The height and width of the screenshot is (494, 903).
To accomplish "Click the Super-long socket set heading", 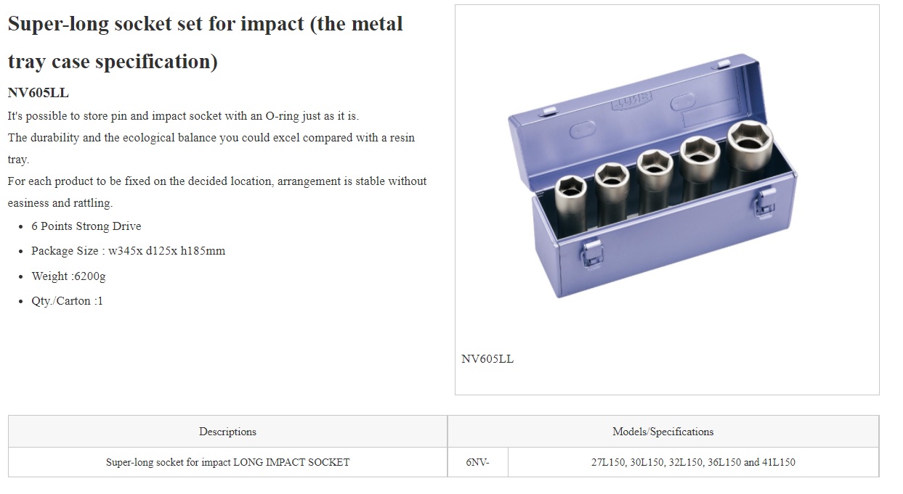I will 205,42.
